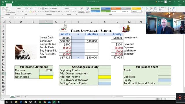Open the File tab

3,5
